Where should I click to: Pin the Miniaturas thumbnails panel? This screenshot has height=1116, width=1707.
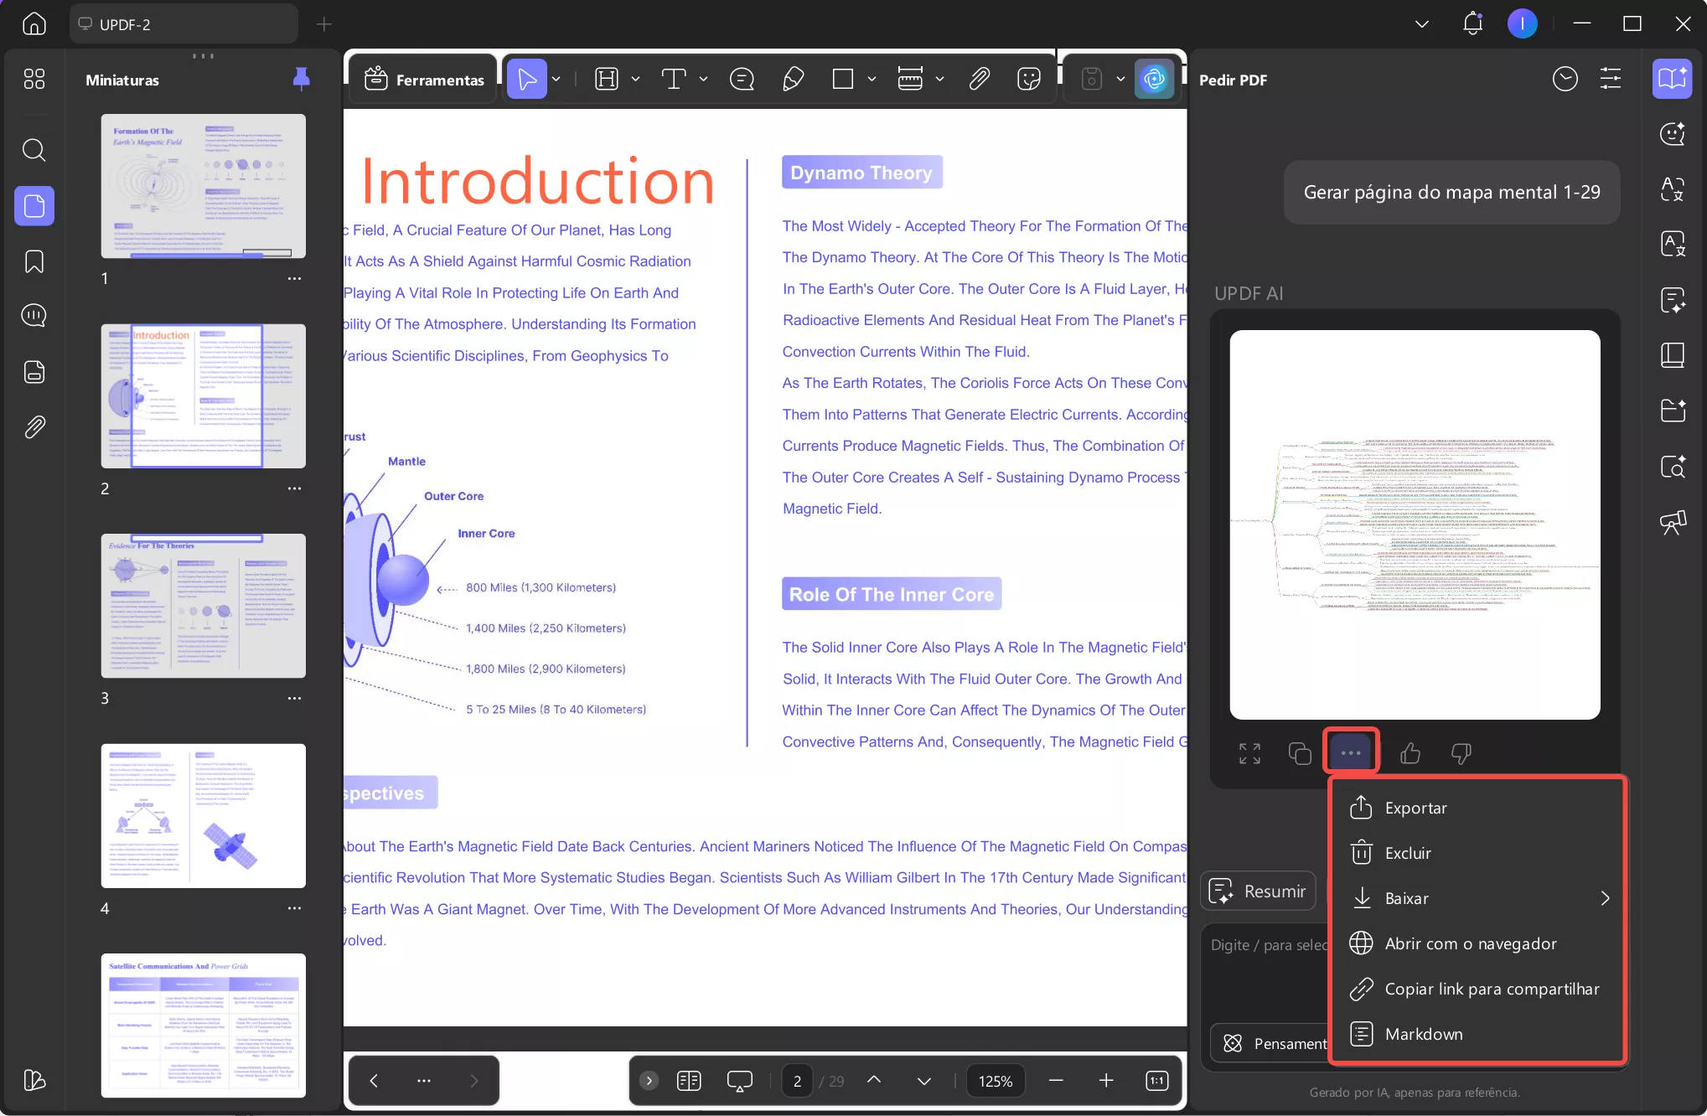coord(301,79)
